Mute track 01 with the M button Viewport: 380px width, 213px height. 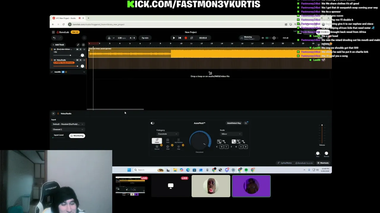tap(77, 49)
